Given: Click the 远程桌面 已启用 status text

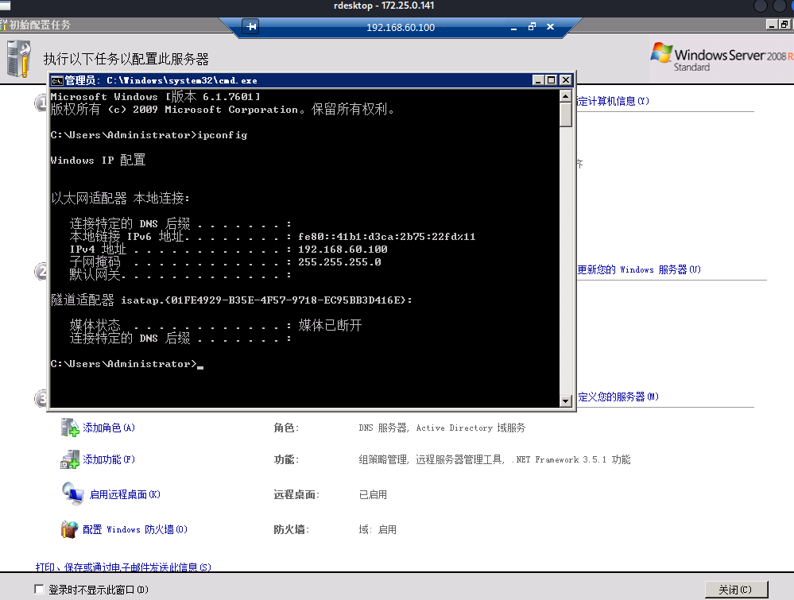Looking at the screenshot, I should 373,494.
